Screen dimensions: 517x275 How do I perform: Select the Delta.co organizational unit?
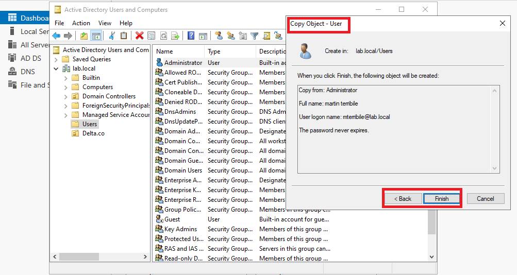(93, 133)
